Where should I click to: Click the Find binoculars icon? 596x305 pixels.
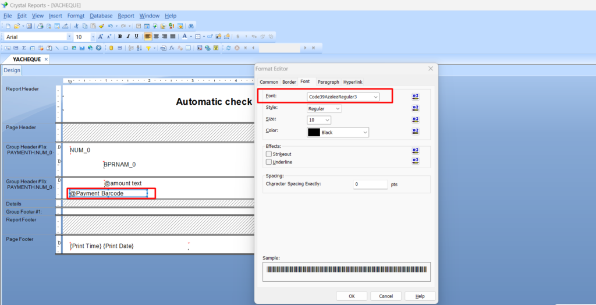tap(191, 26)
